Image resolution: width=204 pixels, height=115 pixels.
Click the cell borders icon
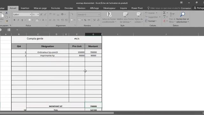(x=30, y=20)
